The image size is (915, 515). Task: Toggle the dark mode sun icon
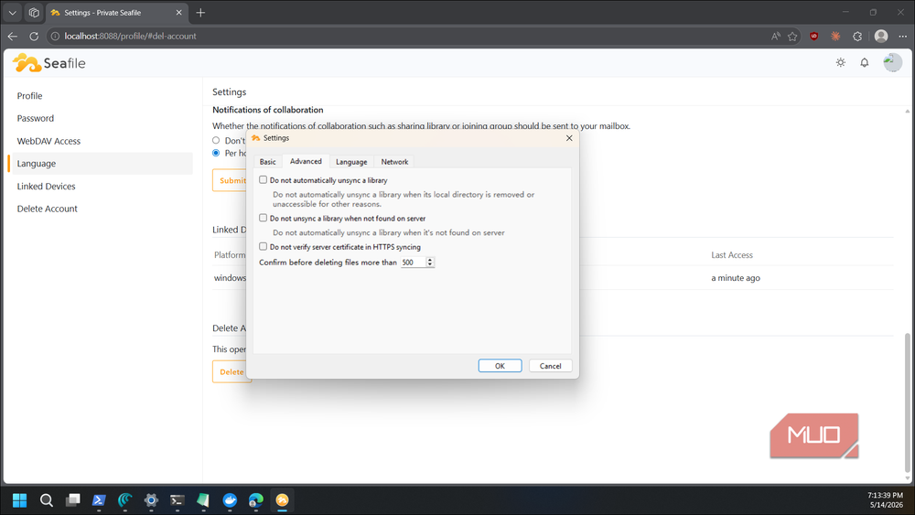tap(840, 62)
